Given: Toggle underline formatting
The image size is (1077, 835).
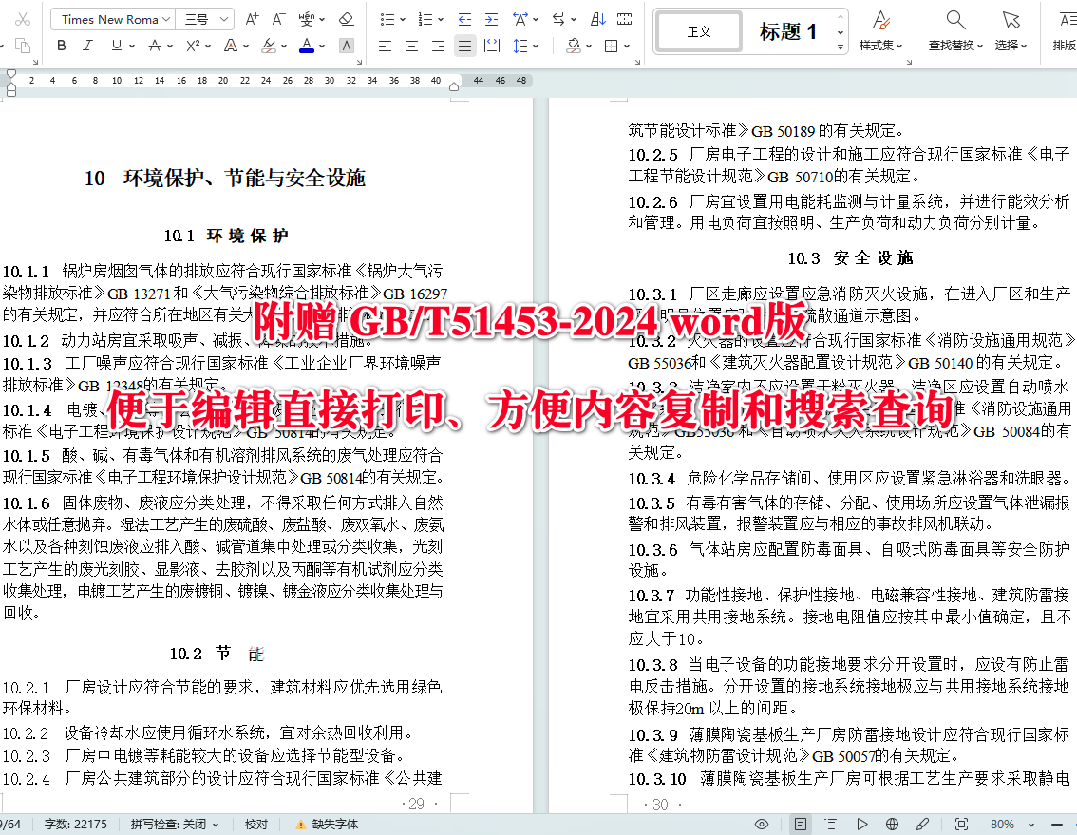Looking at the screenshot, I should pos(114,45).
